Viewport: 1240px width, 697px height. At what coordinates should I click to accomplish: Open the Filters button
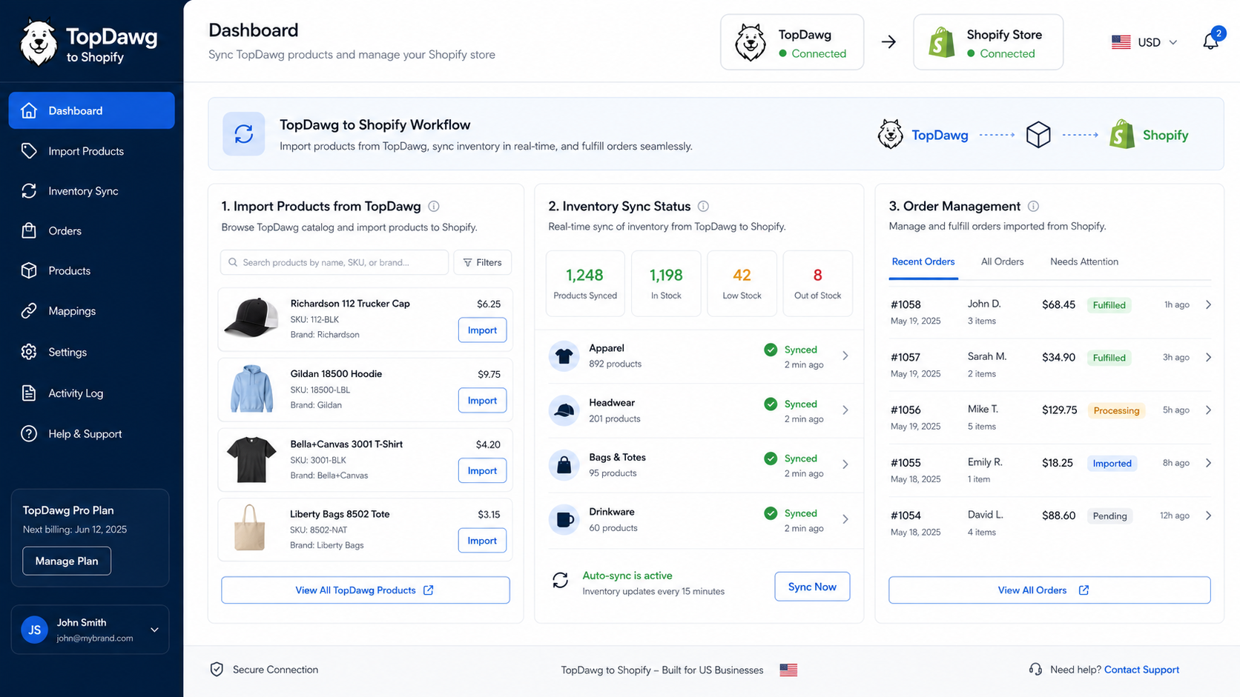pyautogui.click(x=482, y=262)
